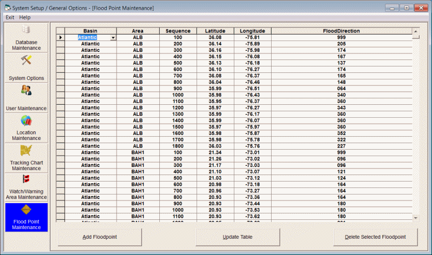Open the Exit menu

pyautogui.click(x=10, y=17)
